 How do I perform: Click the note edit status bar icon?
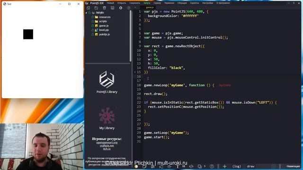point(144,166)
